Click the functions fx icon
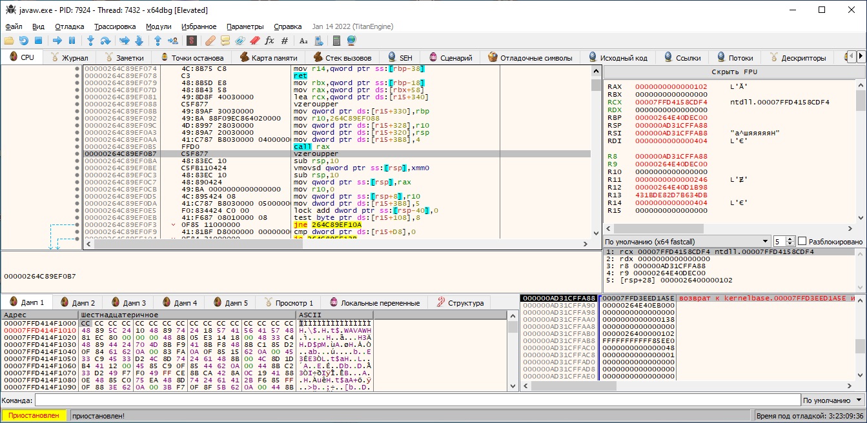 269,41
